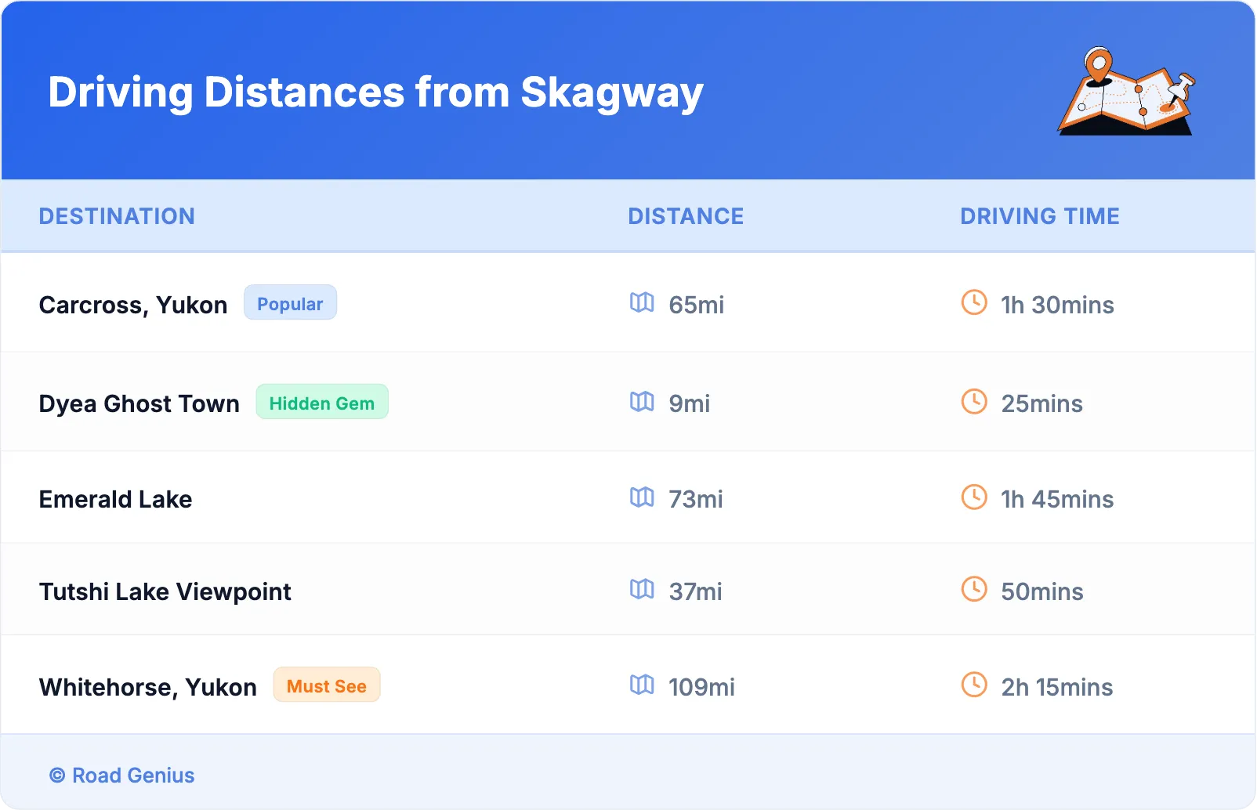1257x810 pixels.
Task: Click the 9mi distance value
Action: pos(690,403)
